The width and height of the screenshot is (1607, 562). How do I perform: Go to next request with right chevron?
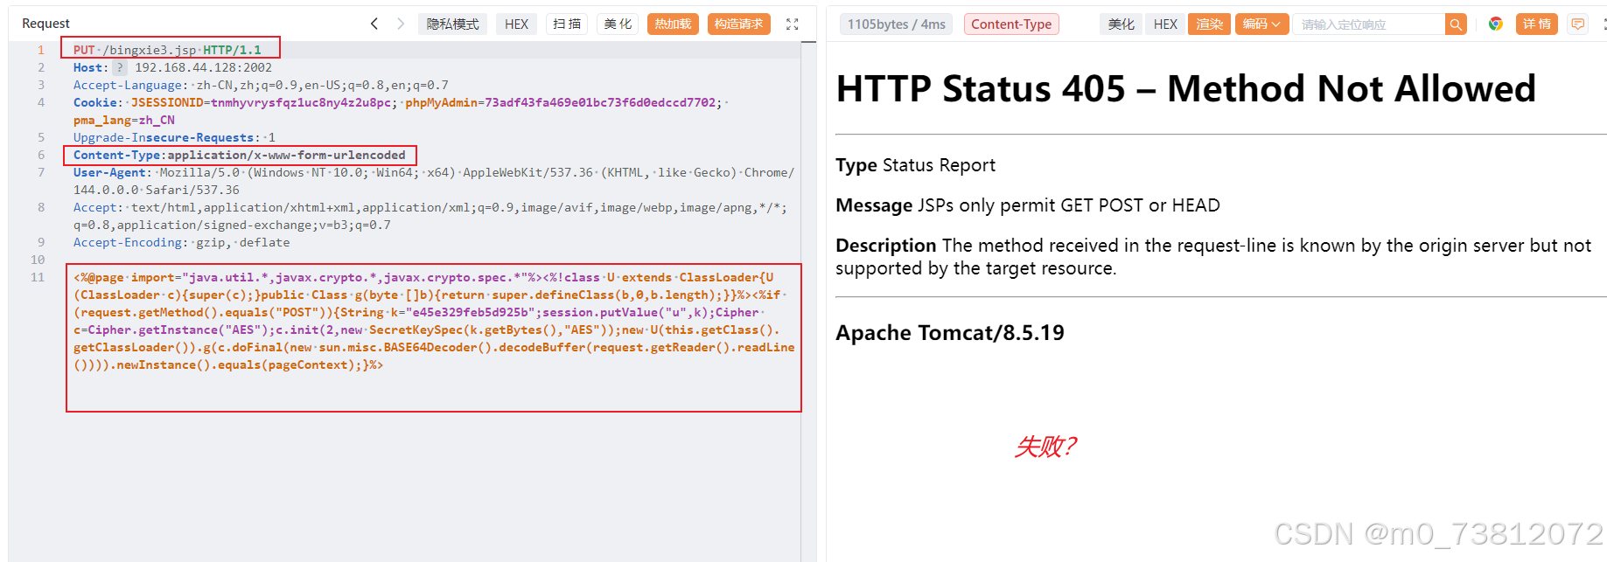click(x=401, y=24)
